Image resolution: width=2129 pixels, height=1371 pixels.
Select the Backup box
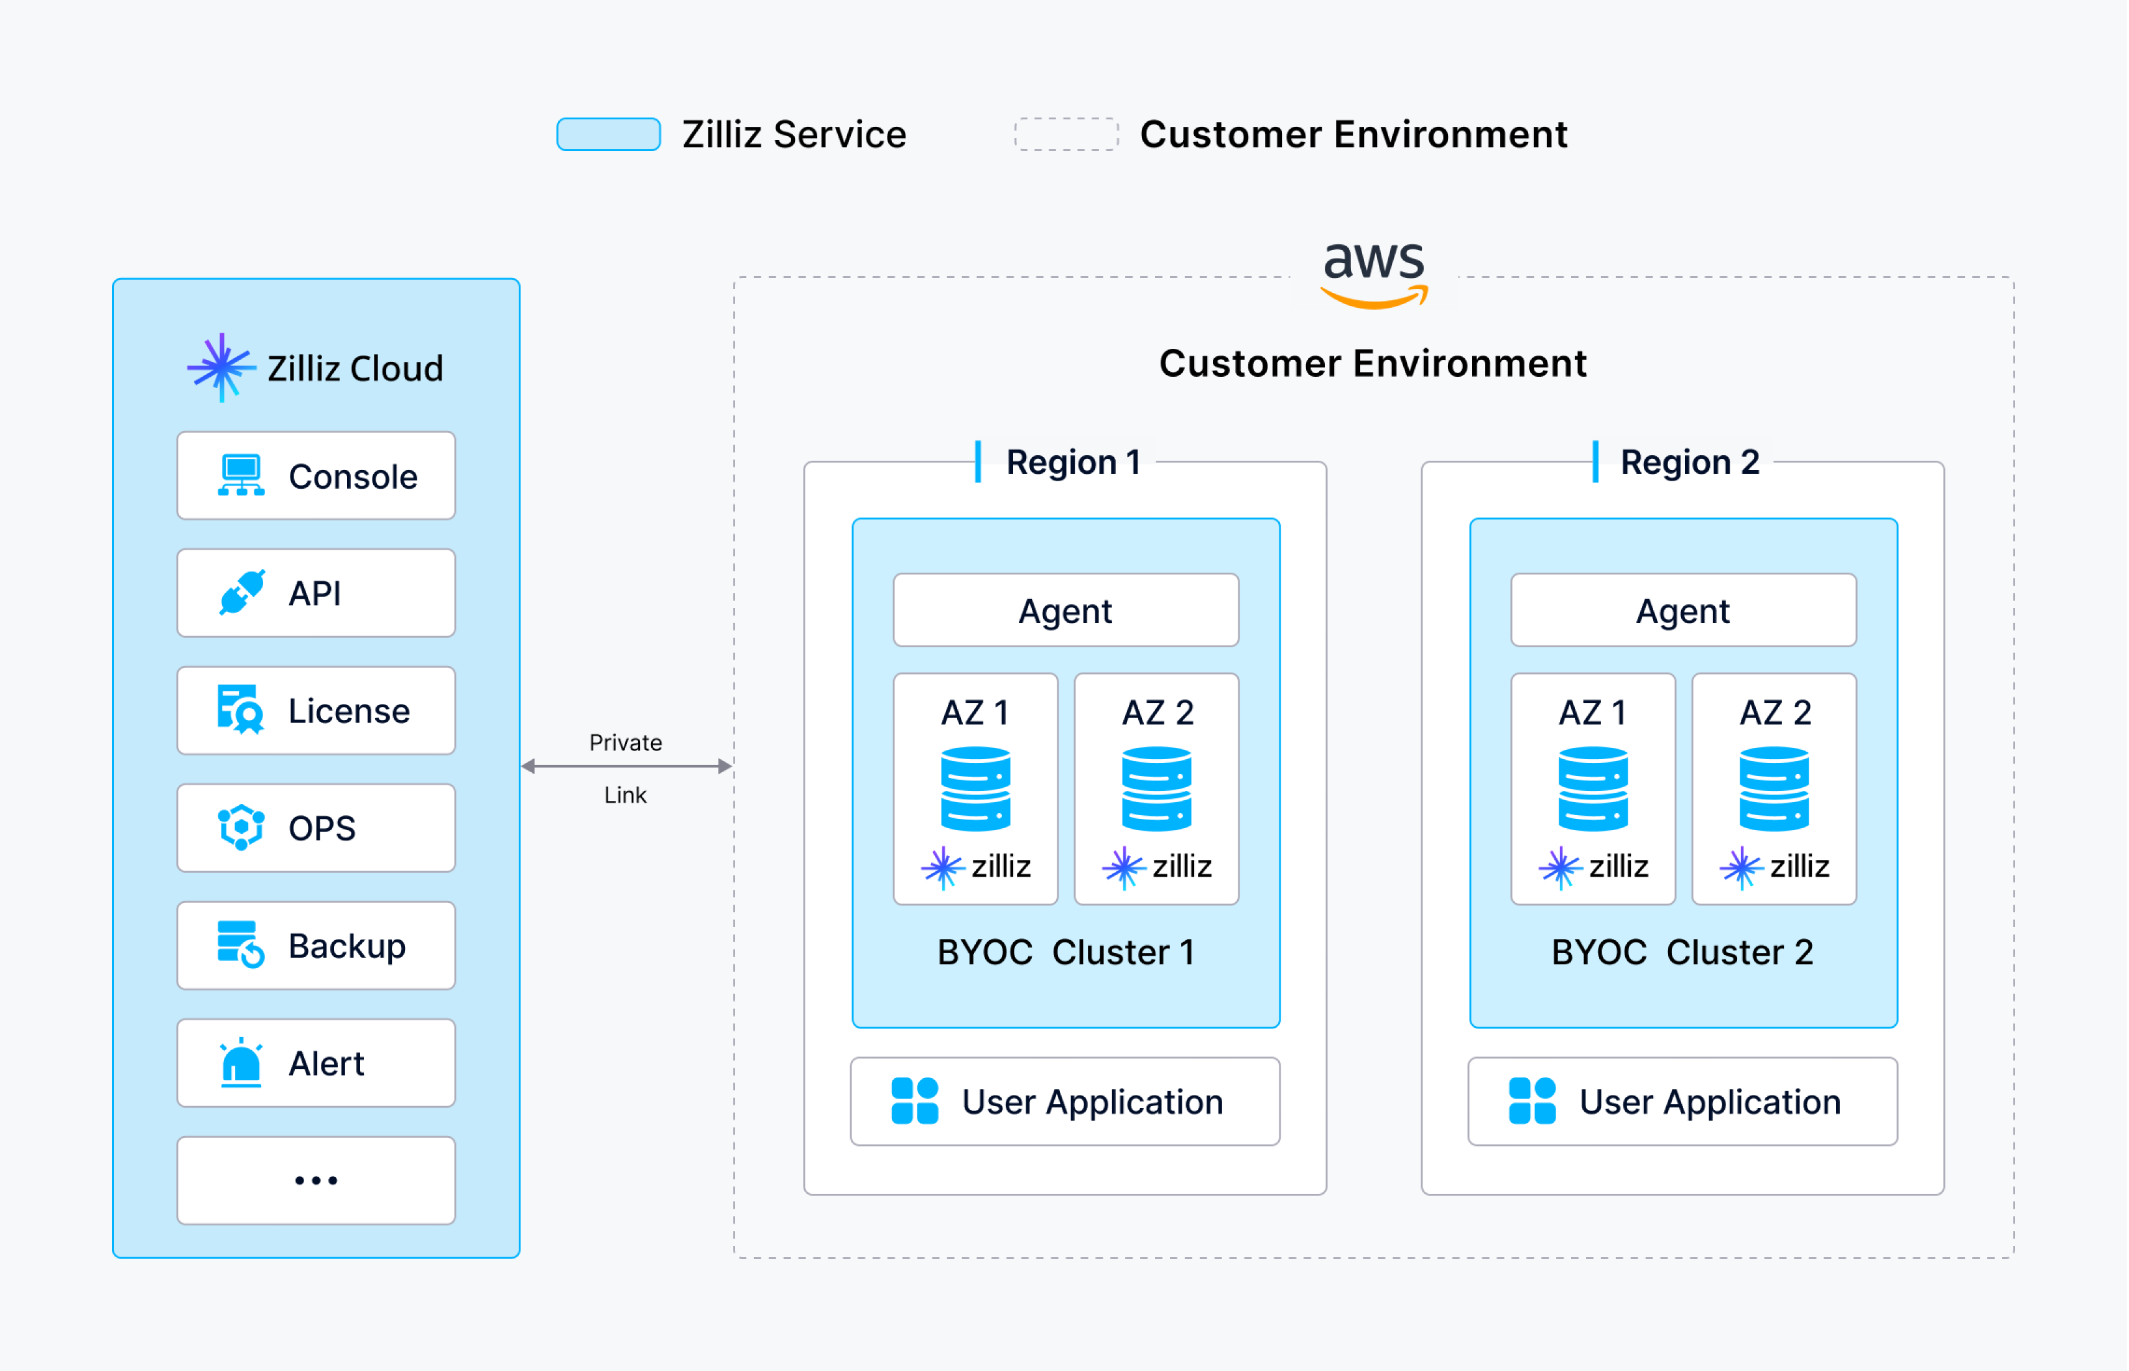click(316, 946)
